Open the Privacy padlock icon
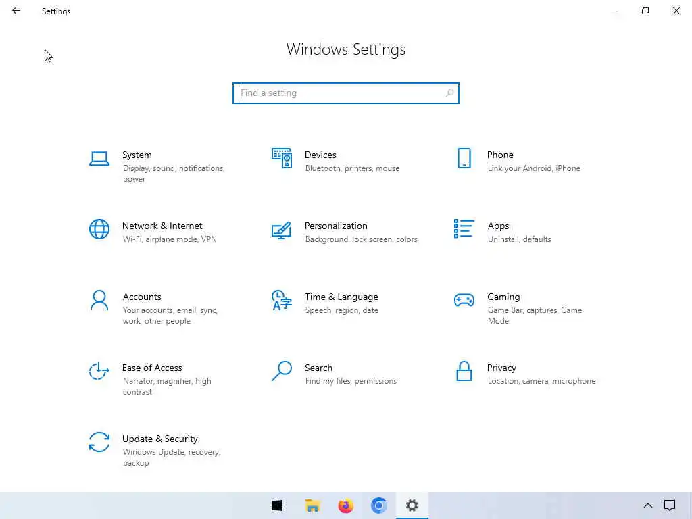 tap(464, 371)
